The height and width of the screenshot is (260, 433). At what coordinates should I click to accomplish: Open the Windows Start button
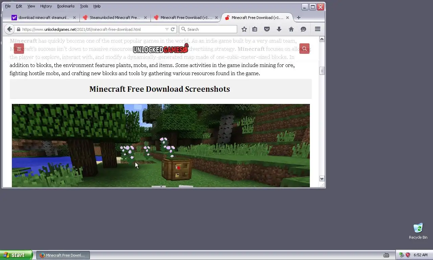tap(16, 255)
